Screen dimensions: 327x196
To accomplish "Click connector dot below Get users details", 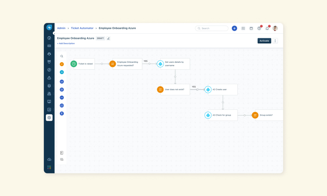I will pos(175,77).
